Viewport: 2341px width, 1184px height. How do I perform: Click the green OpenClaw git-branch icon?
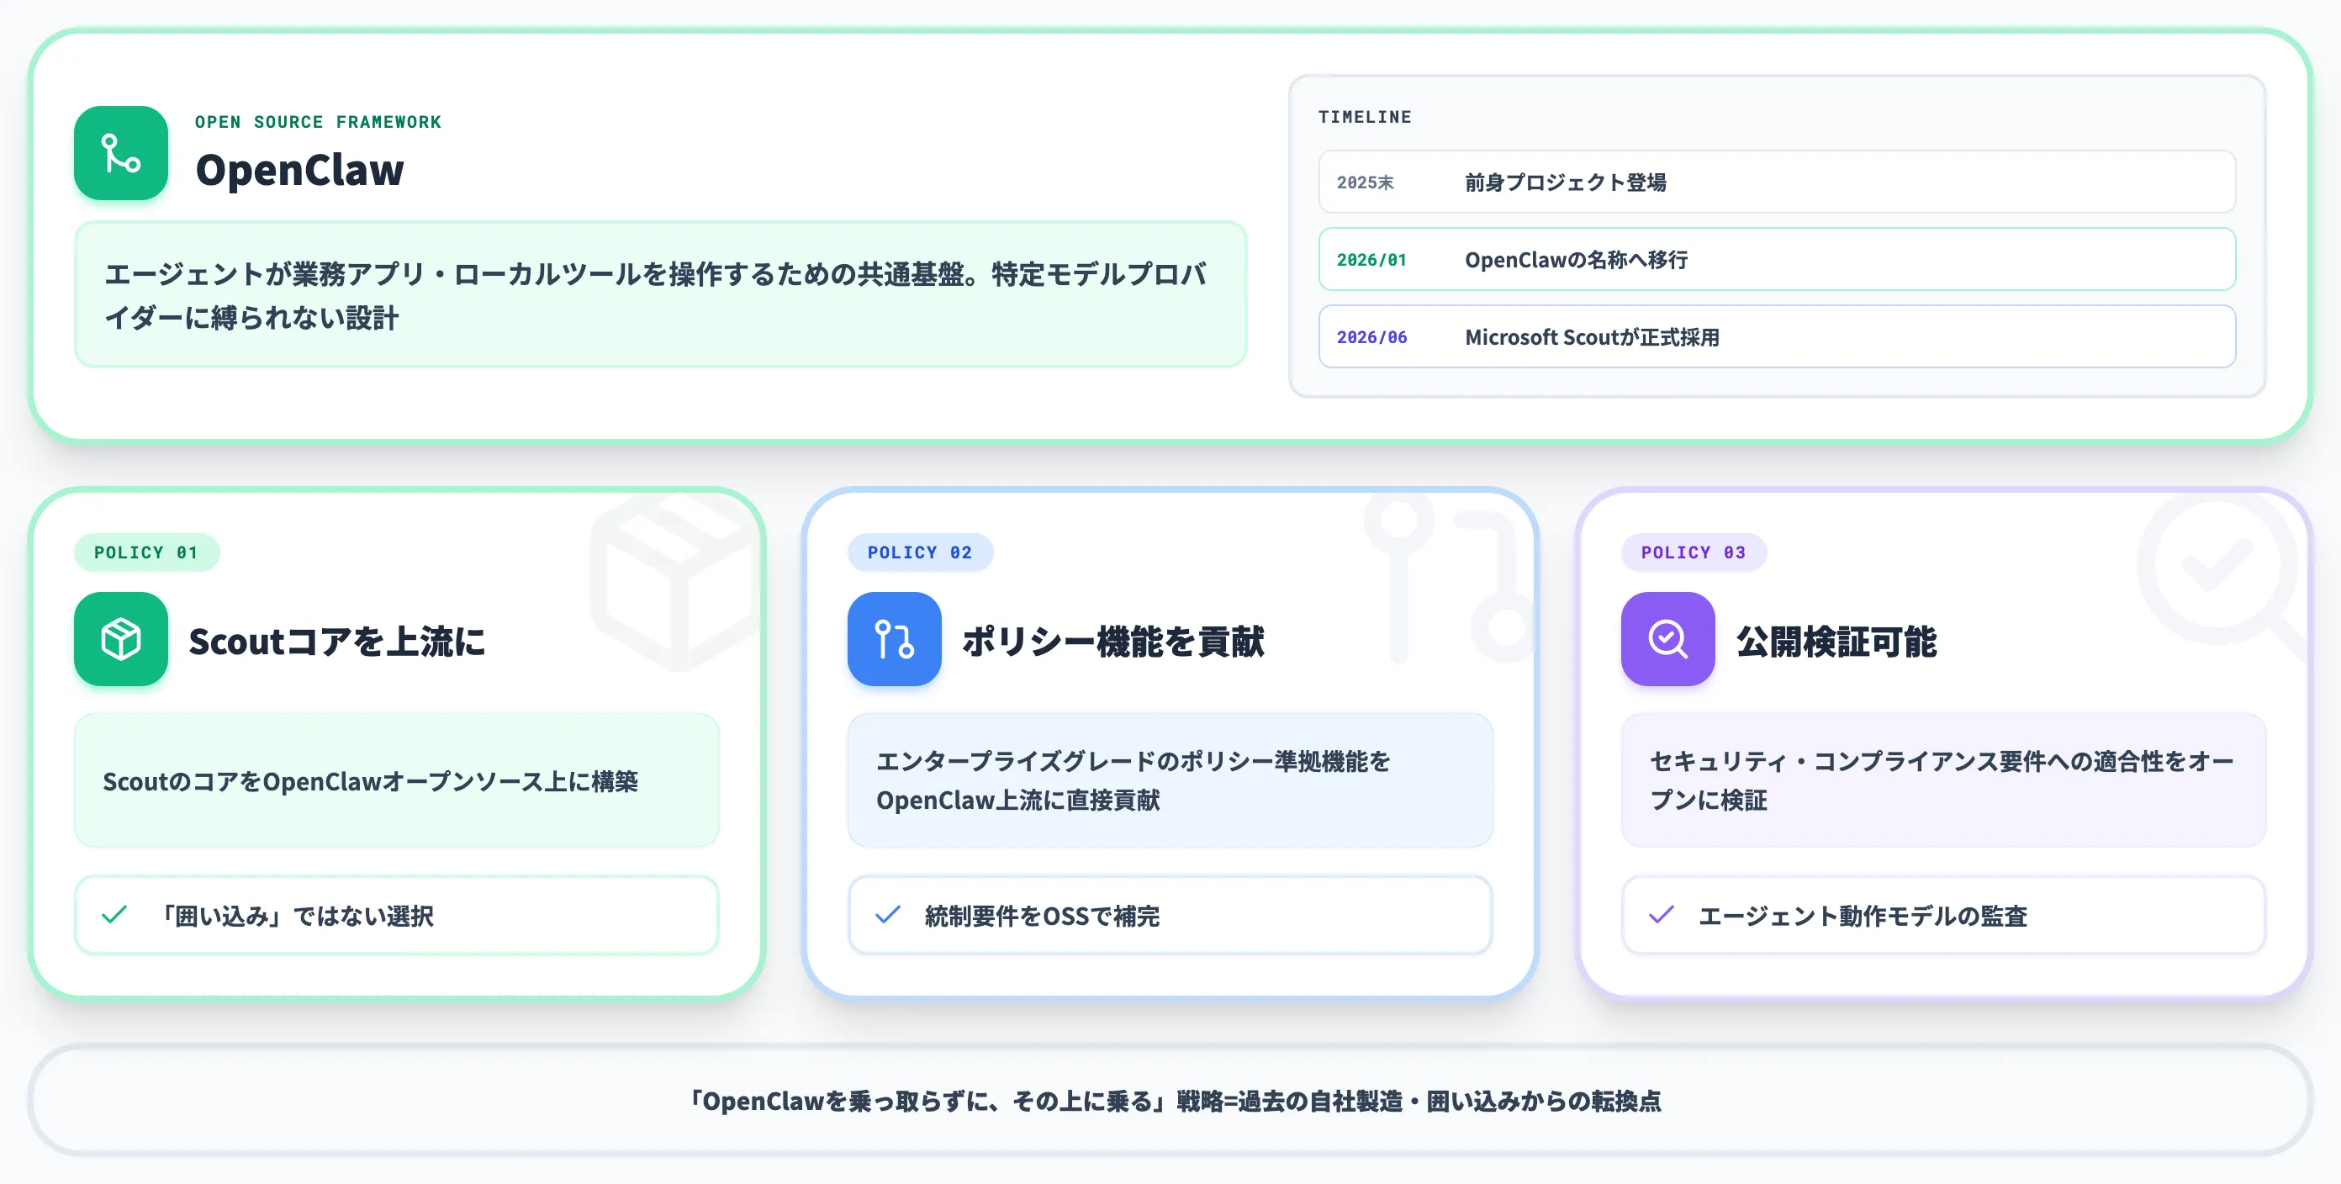tap(121, 153)
